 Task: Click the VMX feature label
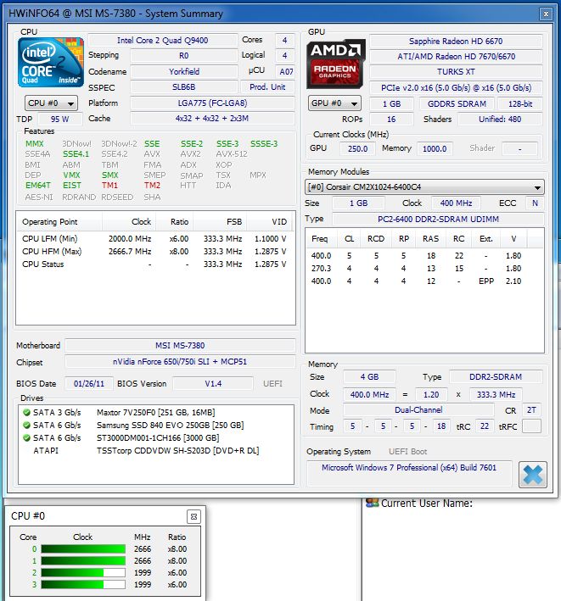72,175
